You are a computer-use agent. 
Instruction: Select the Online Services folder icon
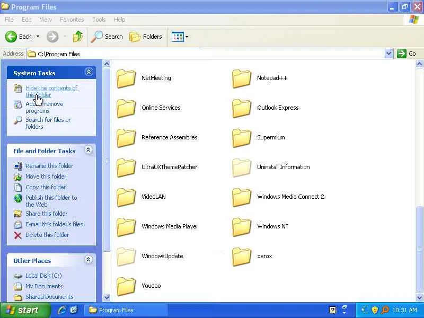[x=126, y=108]
